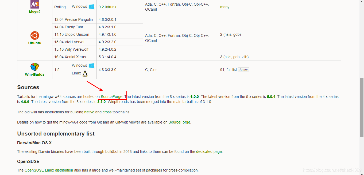Click the page's vertical scrollbar thumb
The height and width of the screenshot is (175, 364).
click(x=362, y=108)
